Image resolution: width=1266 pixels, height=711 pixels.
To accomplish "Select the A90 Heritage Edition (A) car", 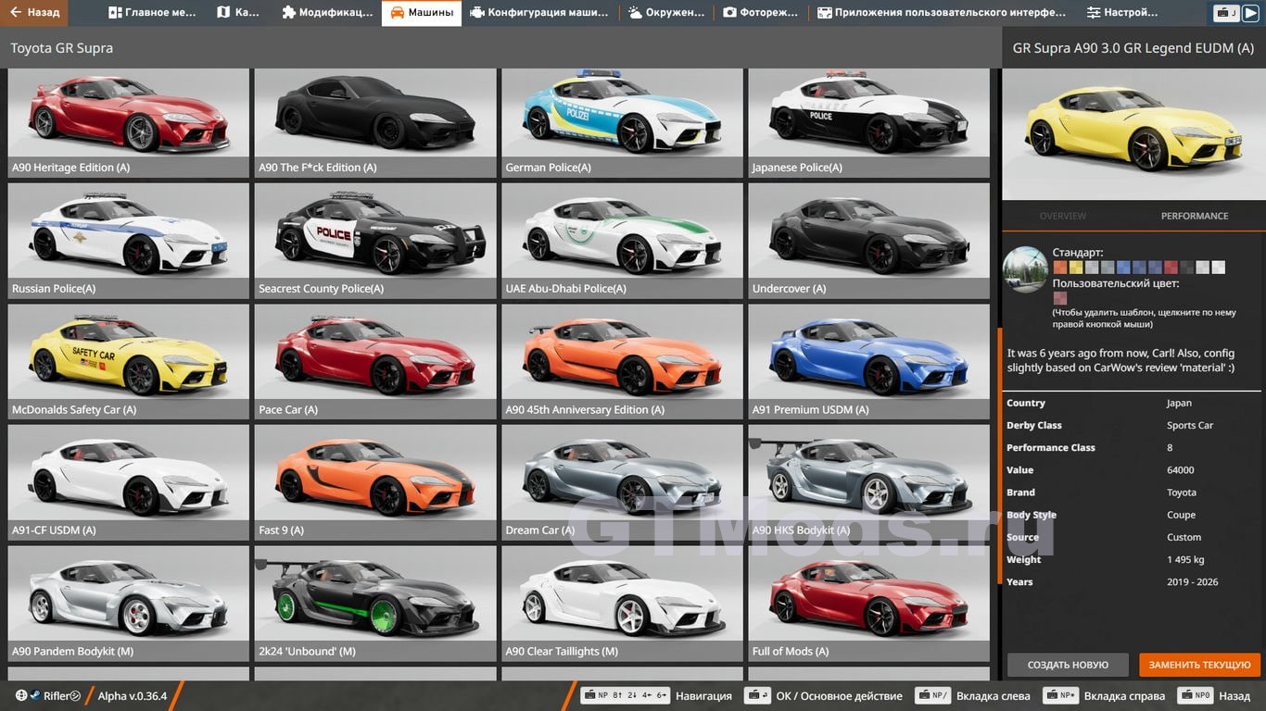I will tap(129, 123).
